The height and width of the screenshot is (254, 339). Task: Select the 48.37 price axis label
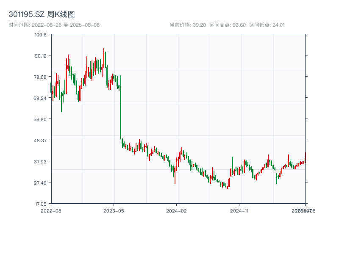pyautogui.click(x=41, y=140)
